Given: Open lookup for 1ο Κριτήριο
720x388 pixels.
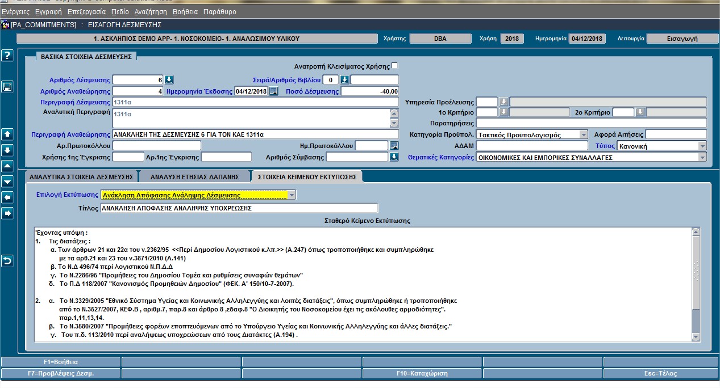Looking at the screenshot, I should (503, 112).
